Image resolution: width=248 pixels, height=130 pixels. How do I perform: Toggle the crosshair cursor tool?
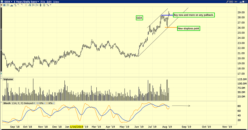26,5
